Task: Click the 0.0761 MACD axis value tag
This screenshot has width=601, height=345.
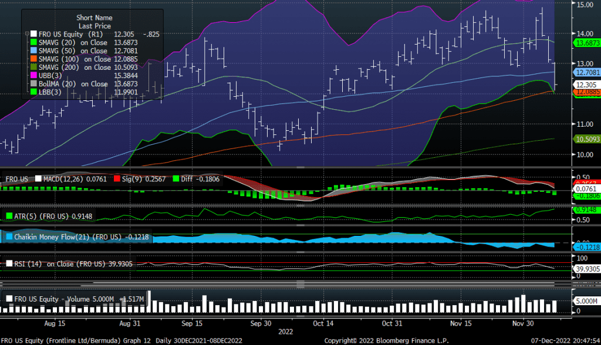Action: (586, 188)
